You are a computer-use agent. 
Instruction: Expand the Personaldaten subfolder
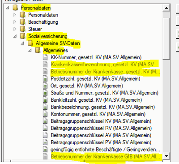(15, 15)
